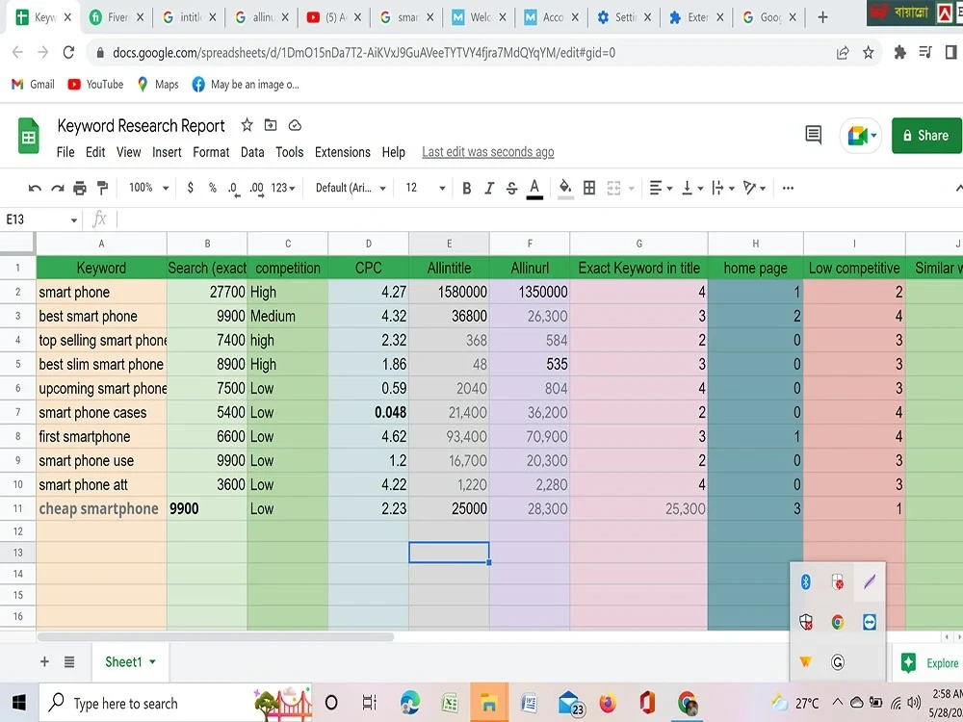This screenshot has width=963, height=722.
Task: Open text rotation dropdown
Action: 754,188
